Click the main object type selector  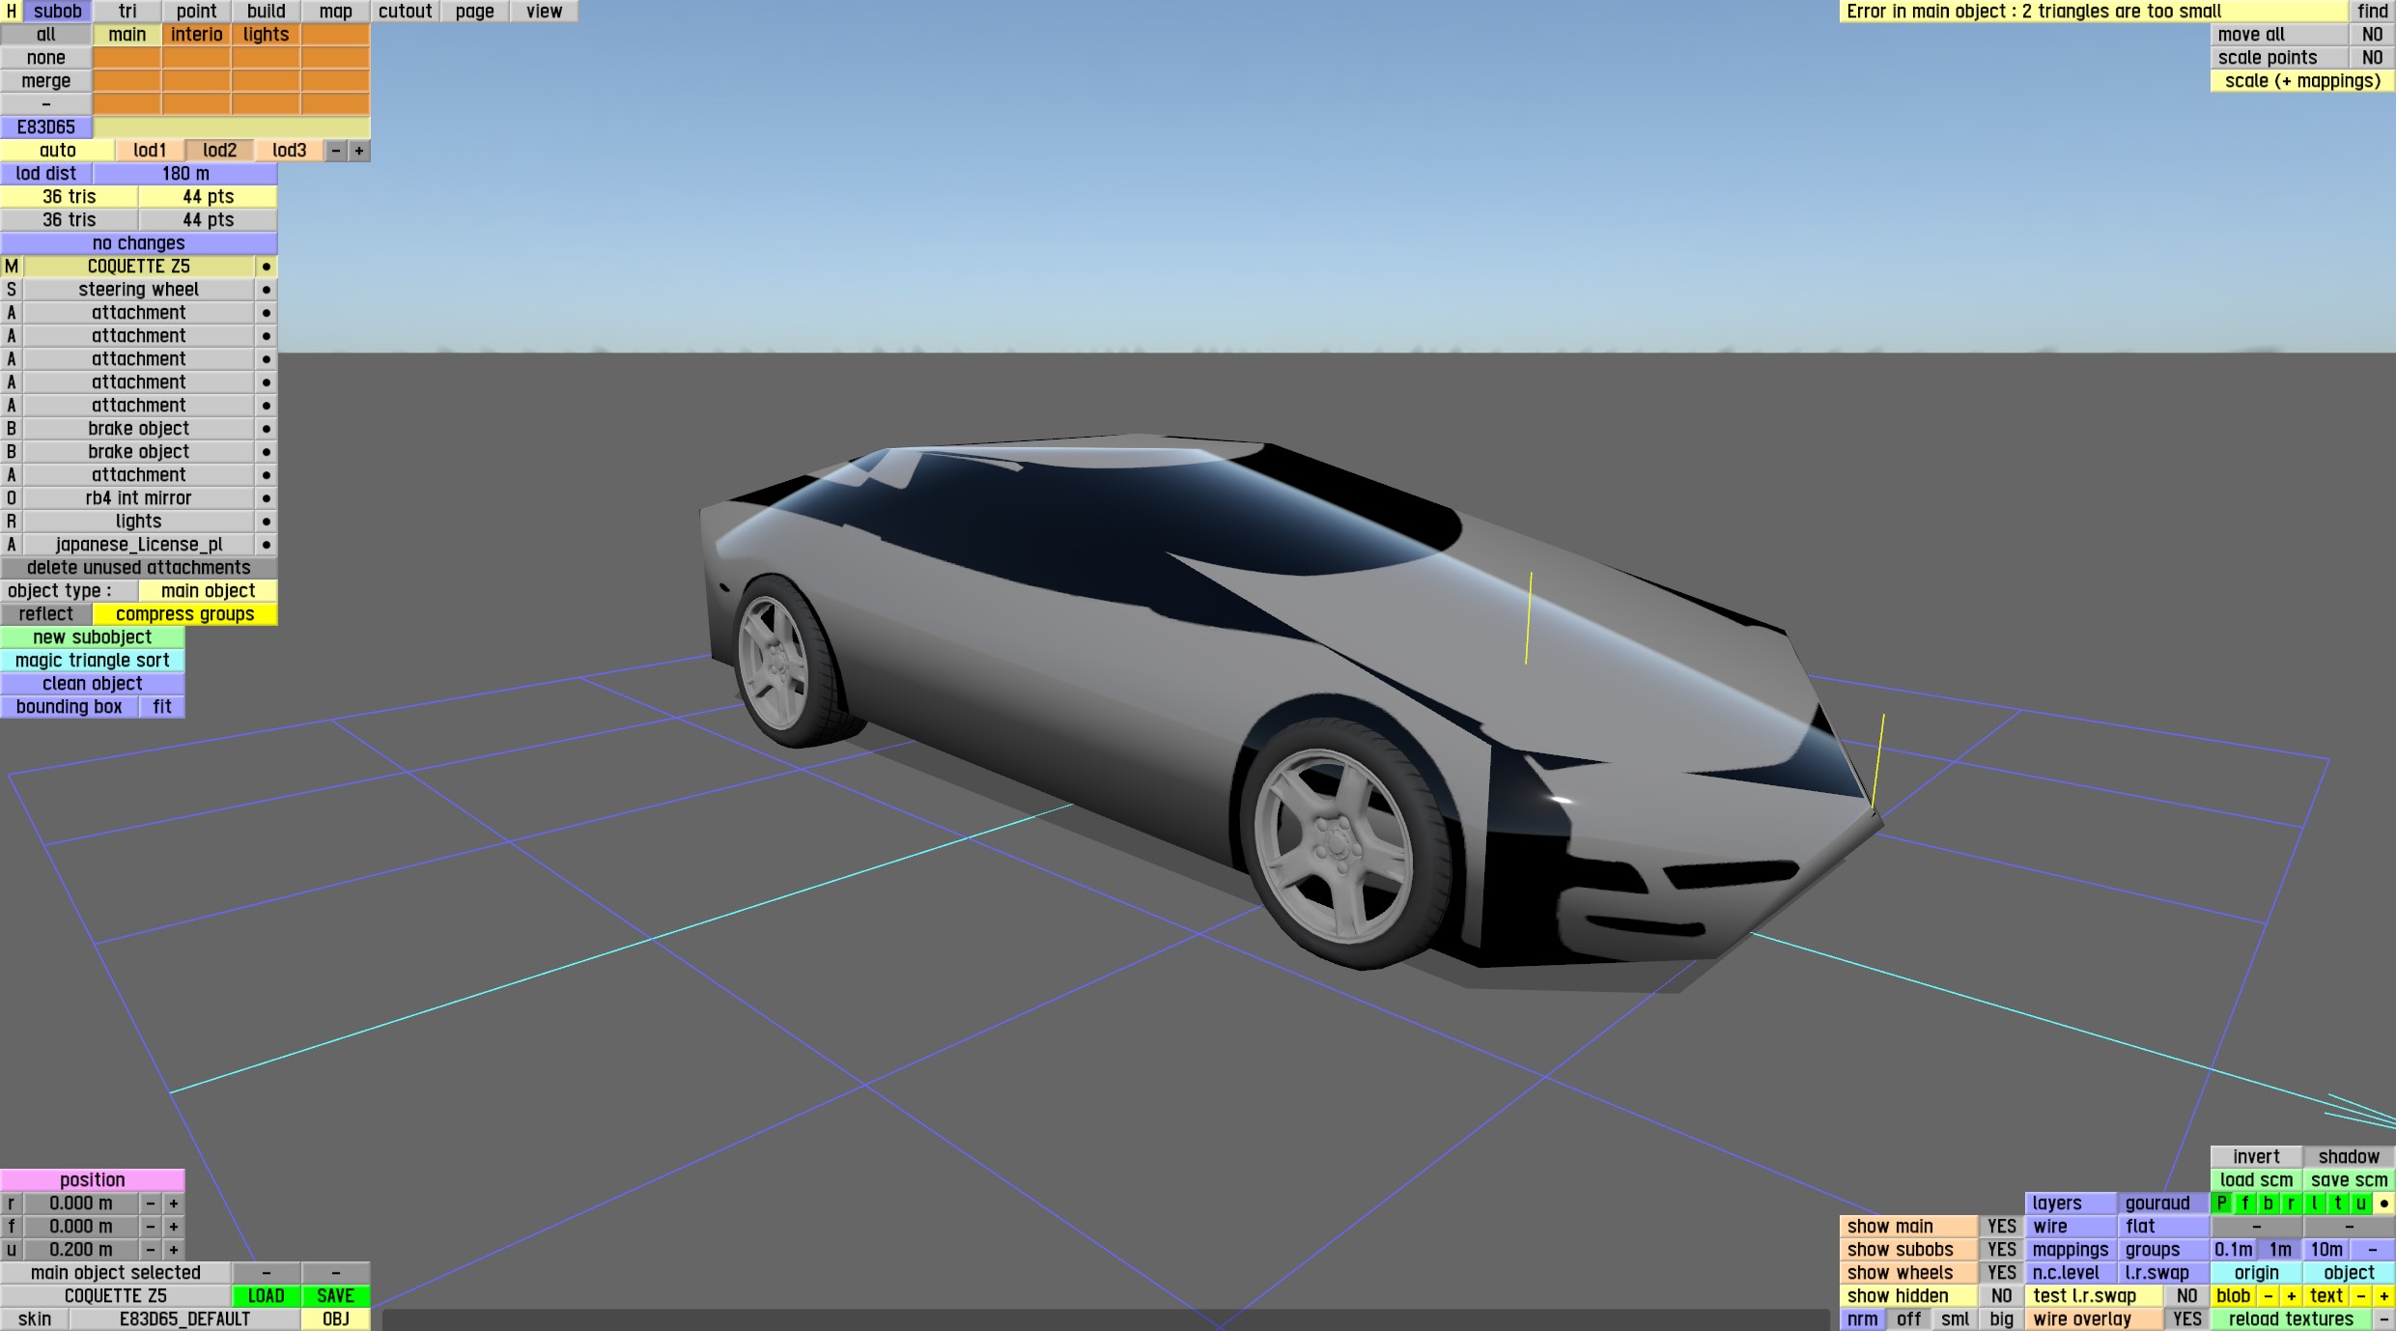[x=208, y=591]
